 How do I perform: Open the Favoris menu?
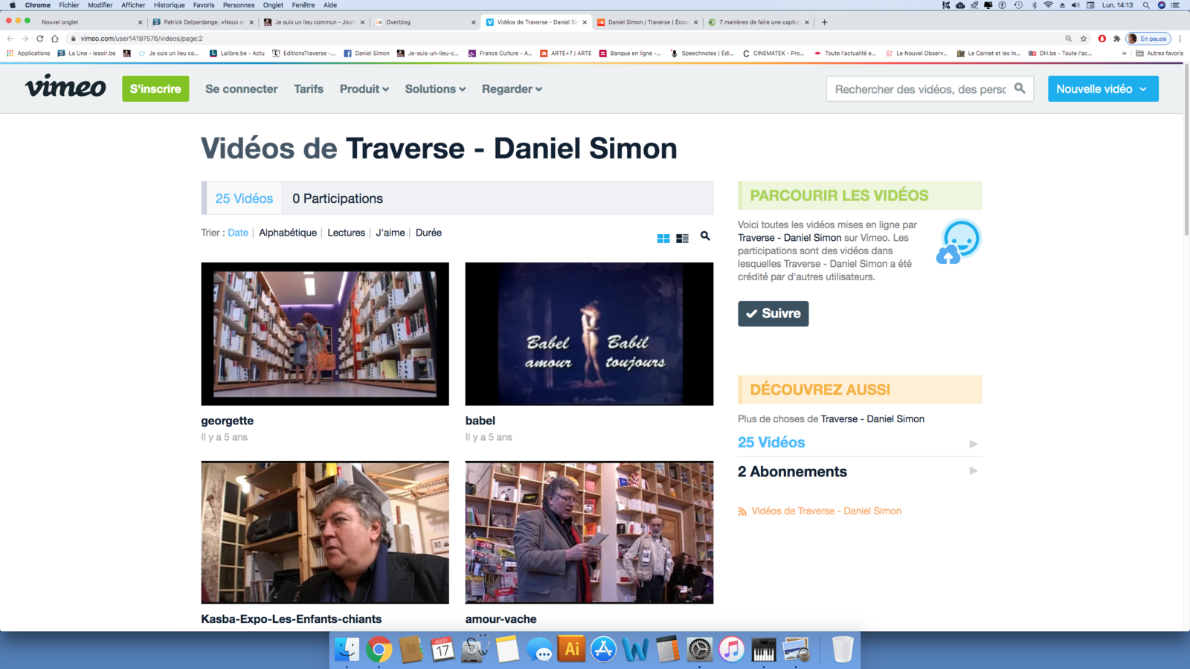click(x=203, y=5)
